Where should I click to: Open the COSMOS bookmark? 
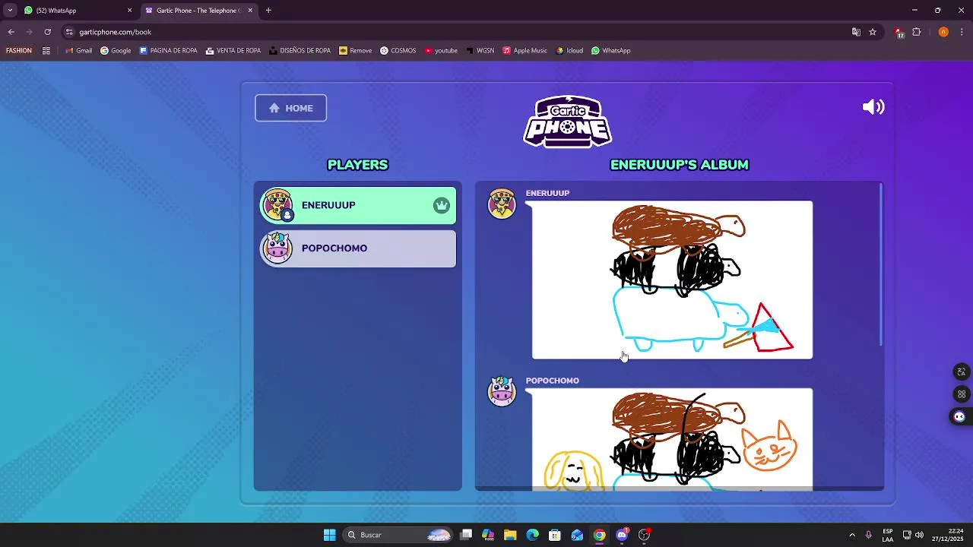(398, 51)
